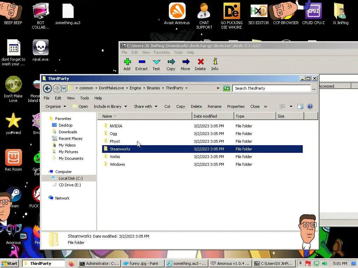Open the Explorer View menu
Image resolution: width=358 pixels, height=268 pixels.
click(x=71, y=98)
